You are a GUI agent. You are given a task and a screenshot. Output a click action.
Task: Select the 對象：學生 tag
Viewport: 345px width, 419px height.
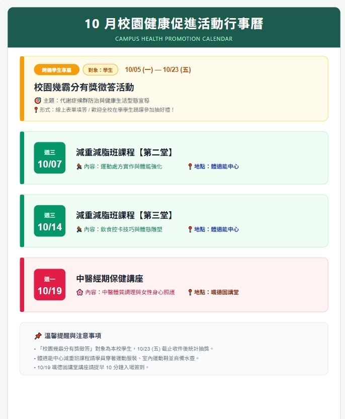tap(101, 70)
